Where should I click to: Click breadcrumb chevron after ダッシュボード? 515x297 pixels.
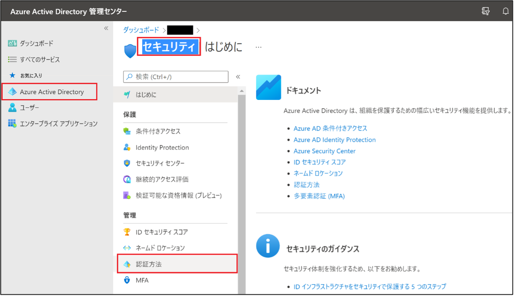coord(164,30)
